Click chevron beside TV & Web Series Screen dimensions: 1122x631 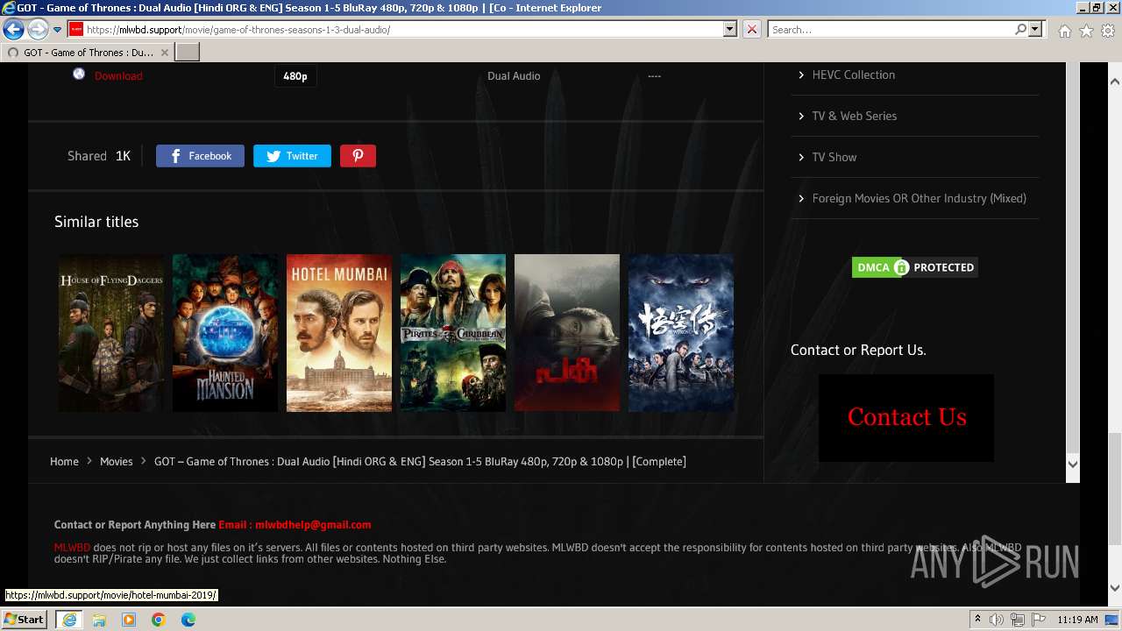coord(801,116)
